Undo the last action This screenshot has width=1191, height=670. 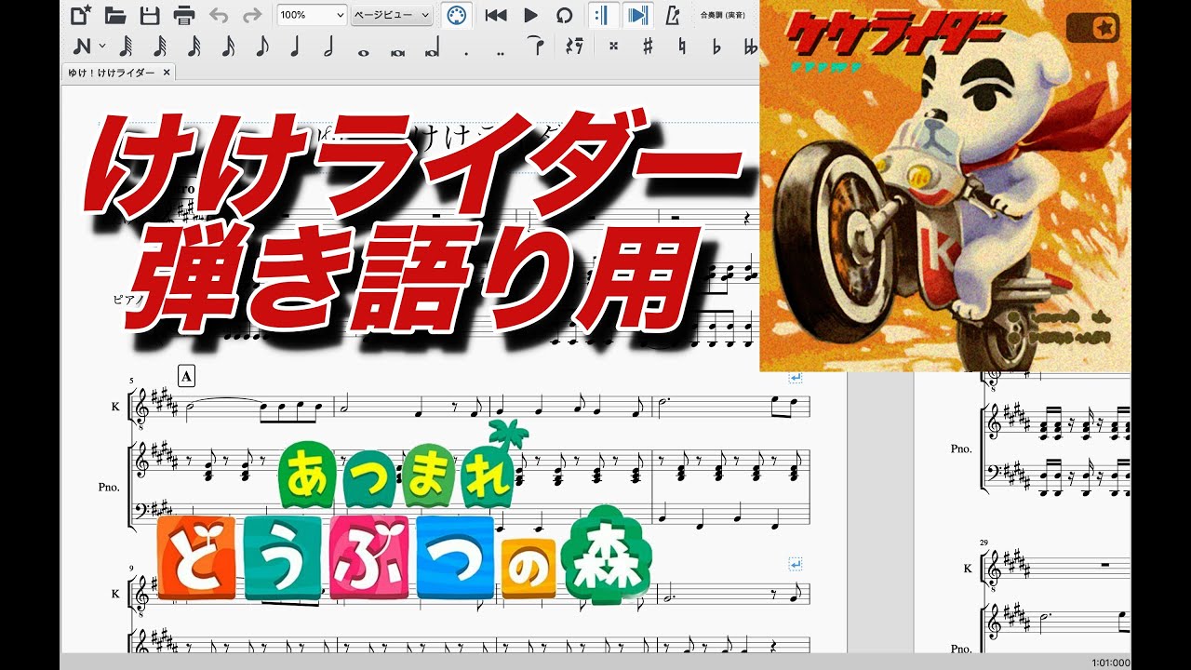point(219,15)
